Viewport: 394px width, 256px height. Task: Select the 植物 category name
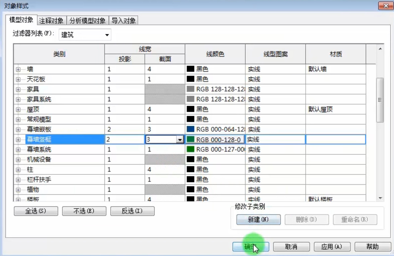pos(33,190)
